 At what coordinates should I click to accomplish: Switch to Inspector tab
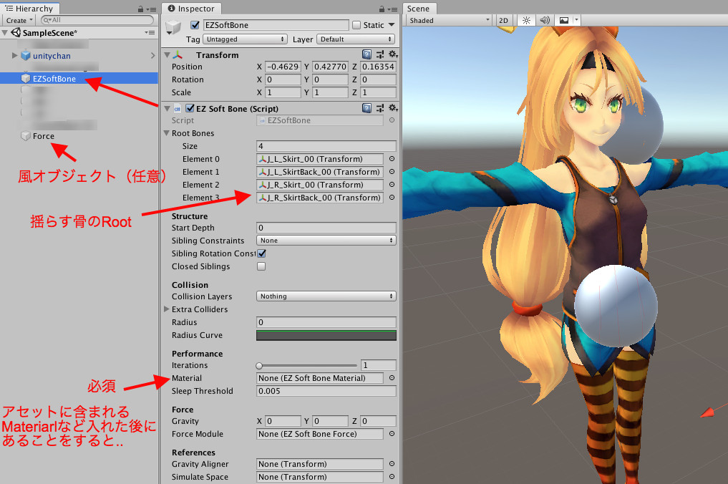(191, 9)
